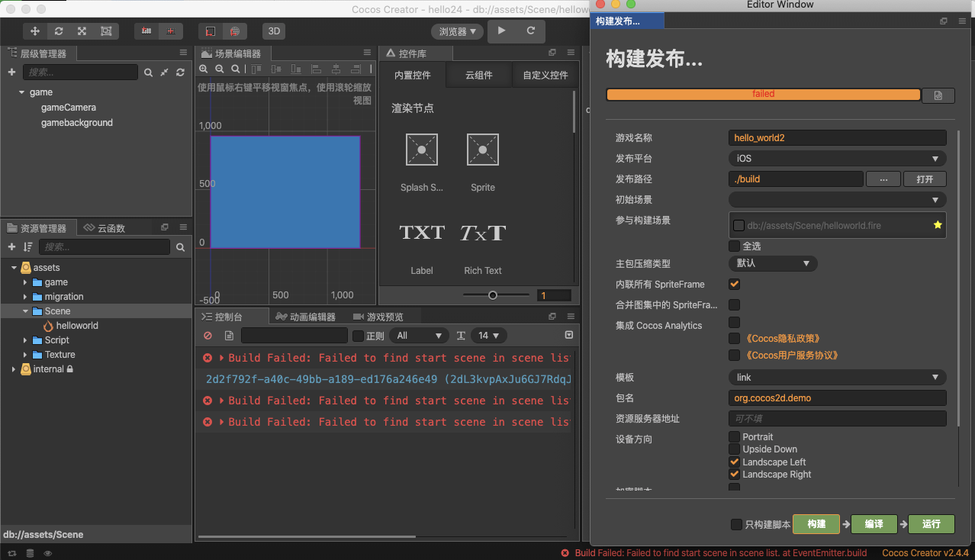The image size is (975, 560).
Task: Click the failed build progress bar
Action: pyautogui.click(x=763, y=95)
